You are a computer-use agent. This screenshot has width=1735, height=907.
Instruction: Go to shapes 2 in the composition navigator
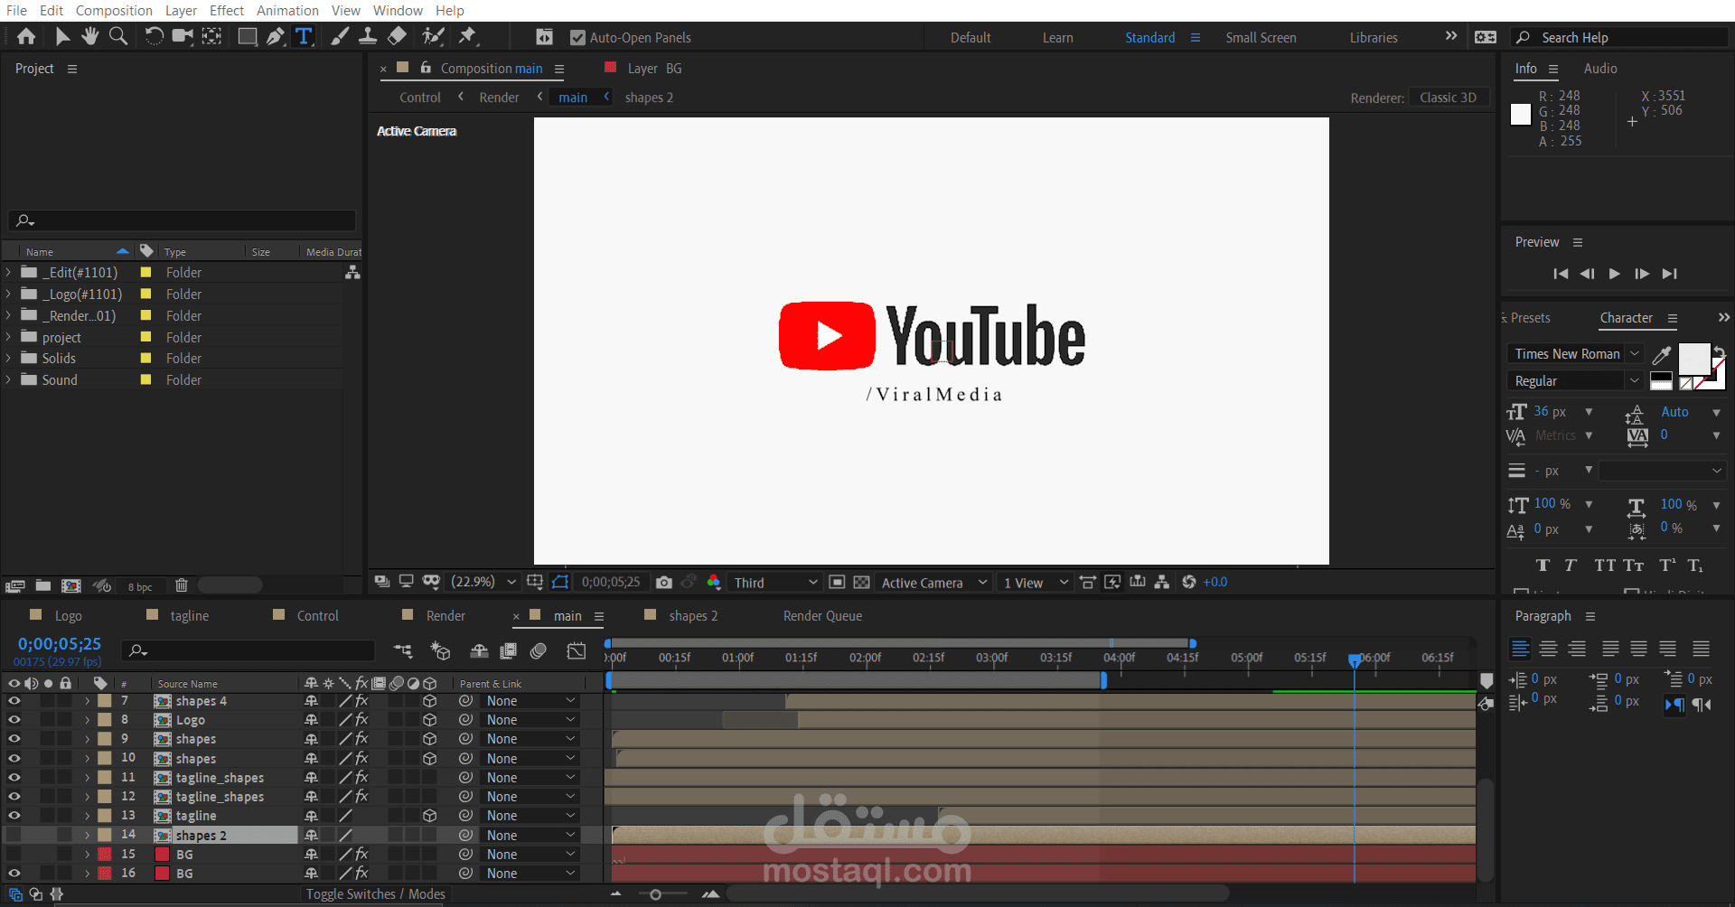point(649,98)
